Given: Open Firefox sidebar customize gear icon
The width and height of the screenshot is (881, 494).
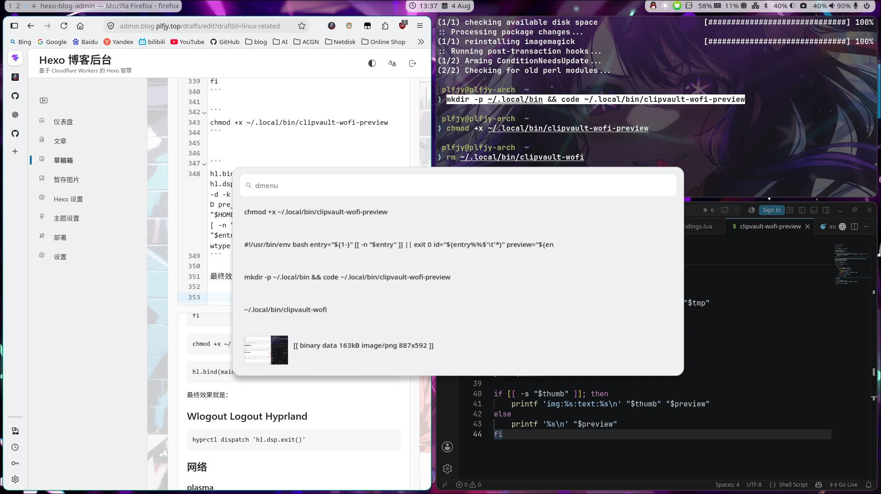Looking at the screenshot, I should click(15, 479).
